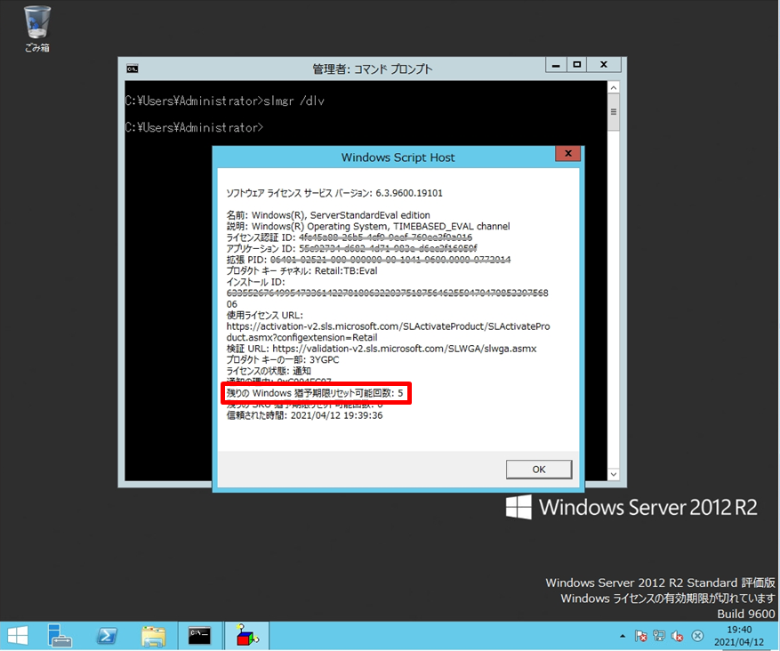The image size is (780, 651).
Task: Click the Command Prompt title bar text
Action: (372, 69)
